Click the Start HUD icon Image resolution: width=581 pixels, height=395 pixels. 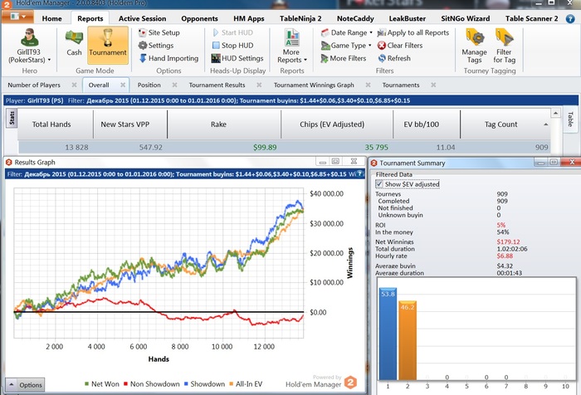216,32
